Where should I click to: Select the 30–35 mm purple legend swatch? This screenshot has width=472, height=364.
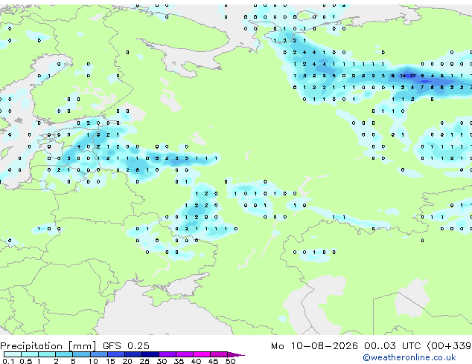pos(167,354)
